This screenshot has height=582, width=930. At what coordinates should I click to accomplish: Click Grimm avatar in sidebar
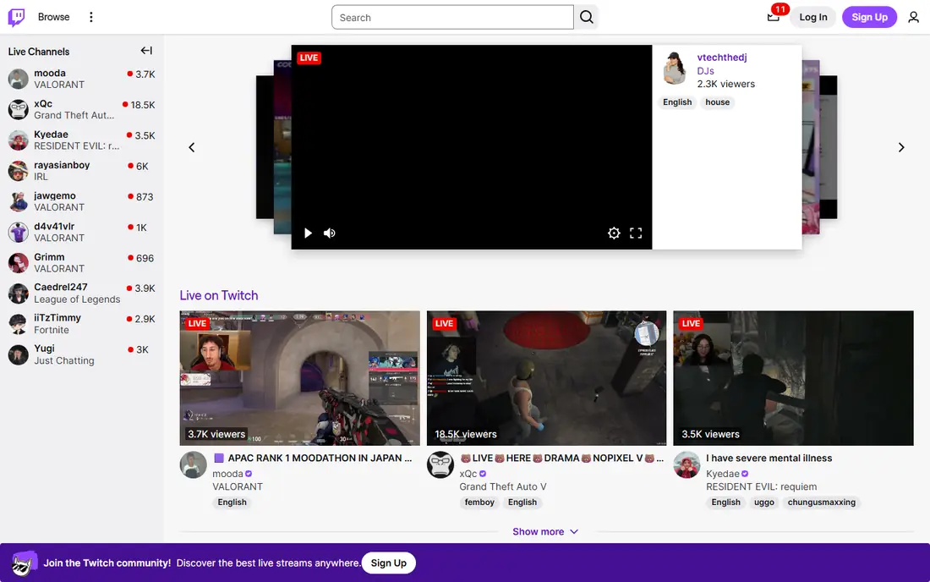(19, 263)
